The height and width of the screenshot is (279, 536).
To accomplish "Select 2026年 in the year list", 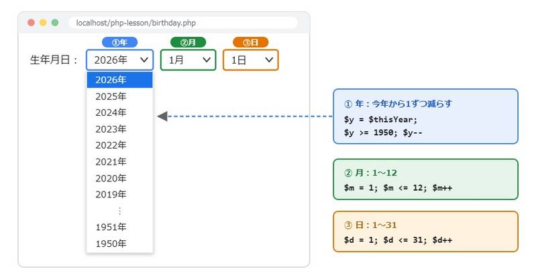I will pyautogui.click(x=119, y=80).
